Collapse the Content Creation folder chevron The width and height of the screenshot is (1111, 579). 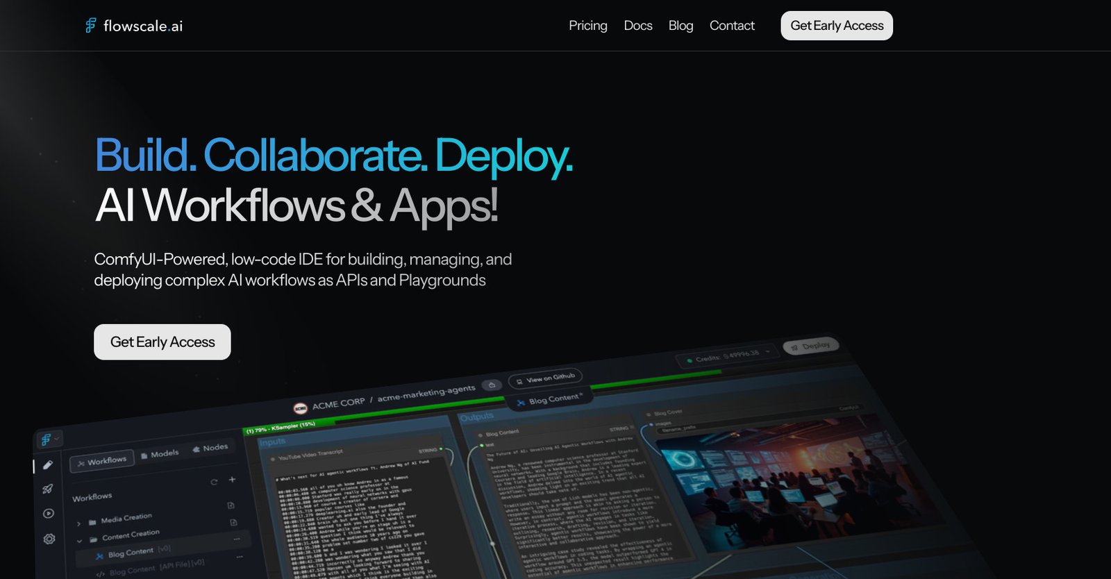79,541
